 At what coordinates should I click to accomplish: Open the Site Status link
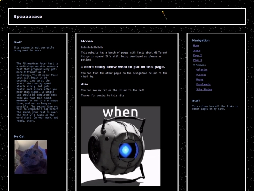204,89
